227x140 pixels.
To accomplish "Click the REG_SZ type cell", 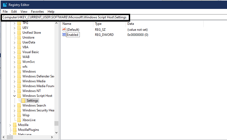I will (x=100, y=30).
